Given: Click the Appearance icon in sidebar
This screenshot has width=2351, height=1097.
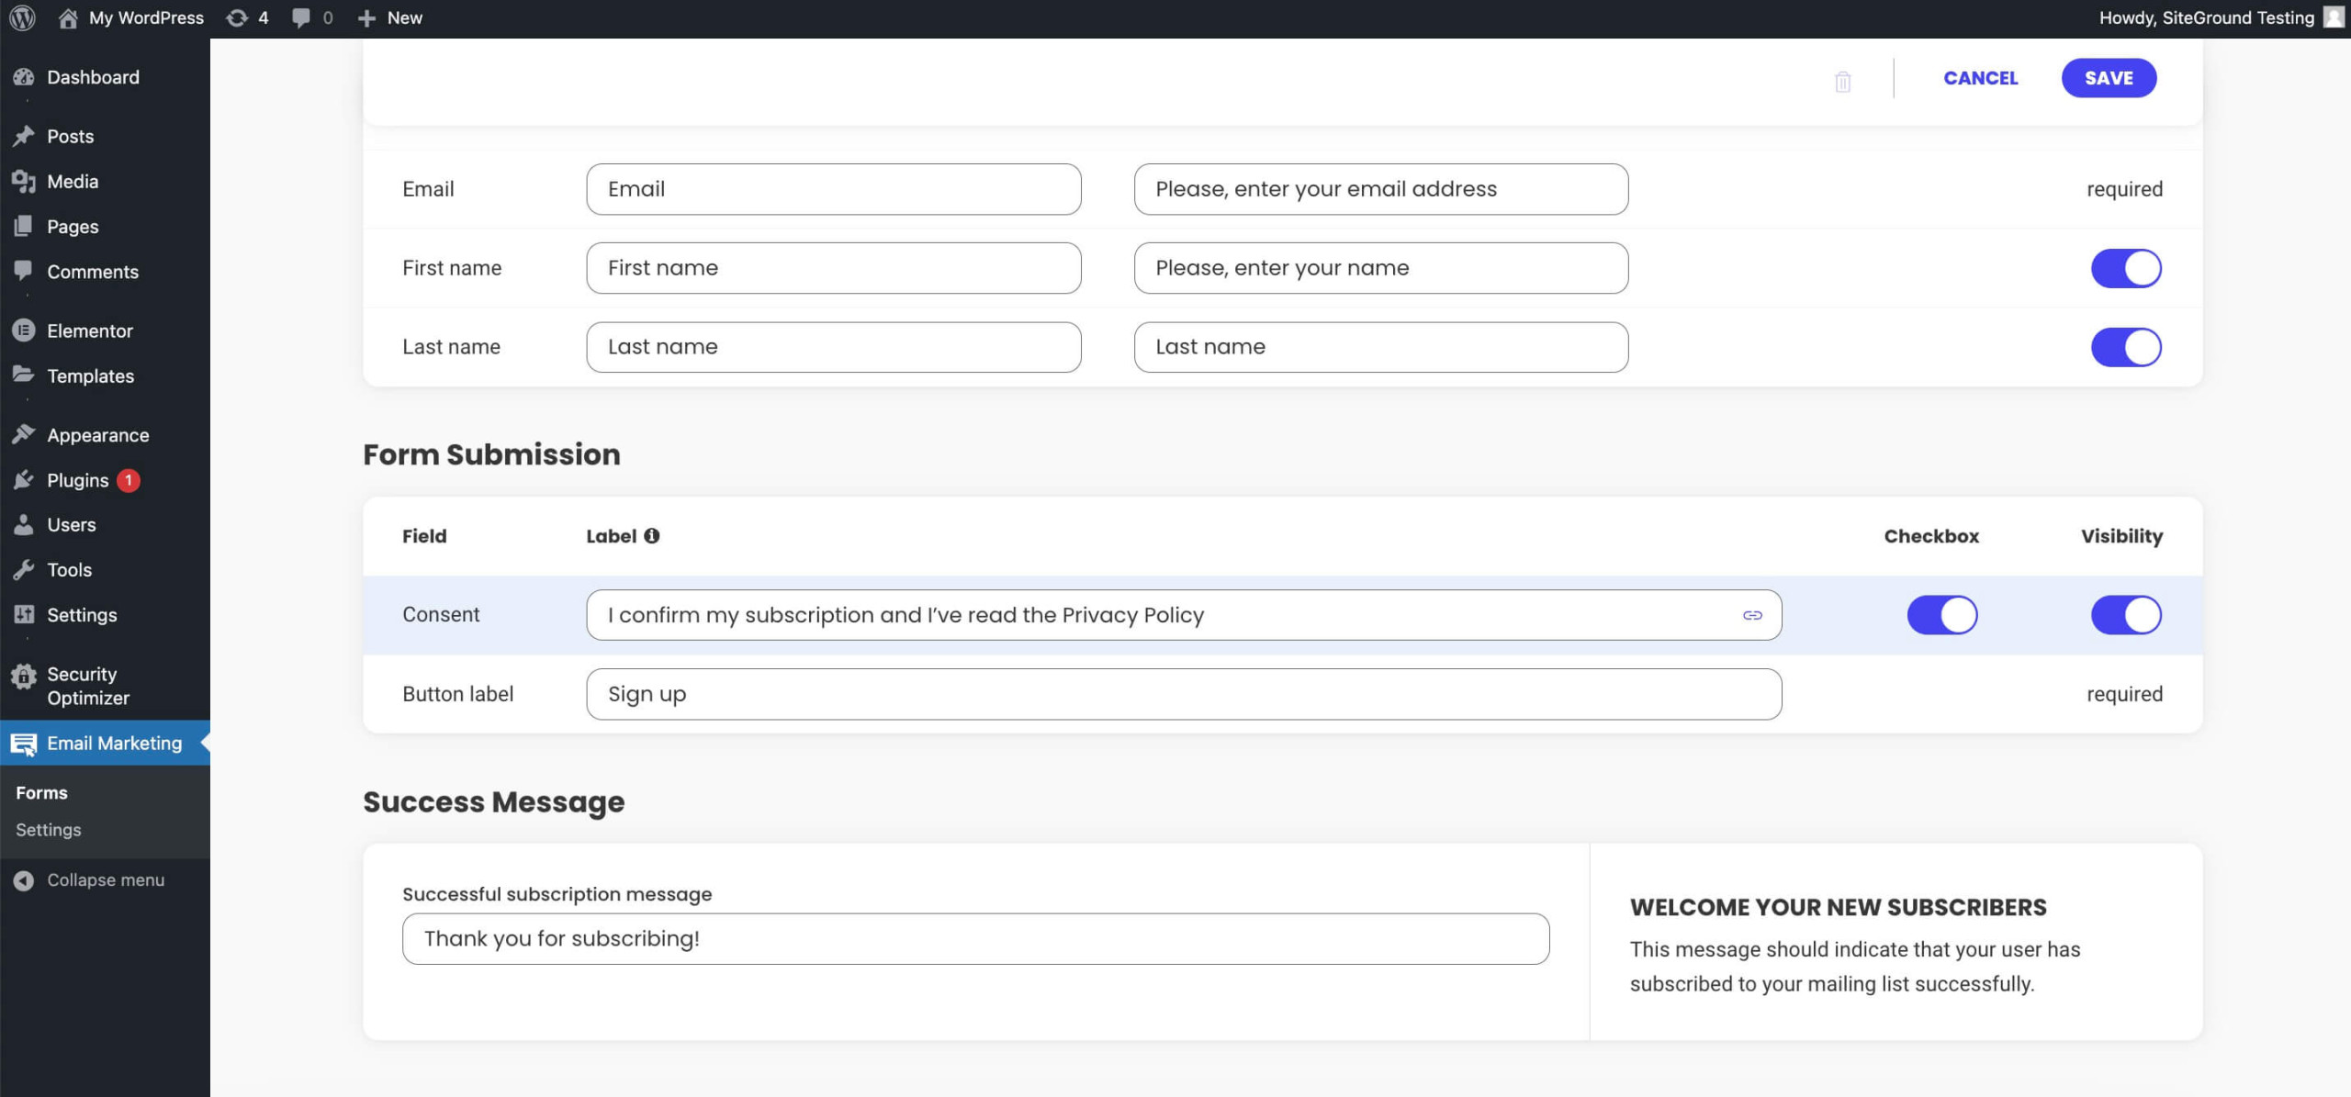Looking at the screenshot, I should (22, 434).
